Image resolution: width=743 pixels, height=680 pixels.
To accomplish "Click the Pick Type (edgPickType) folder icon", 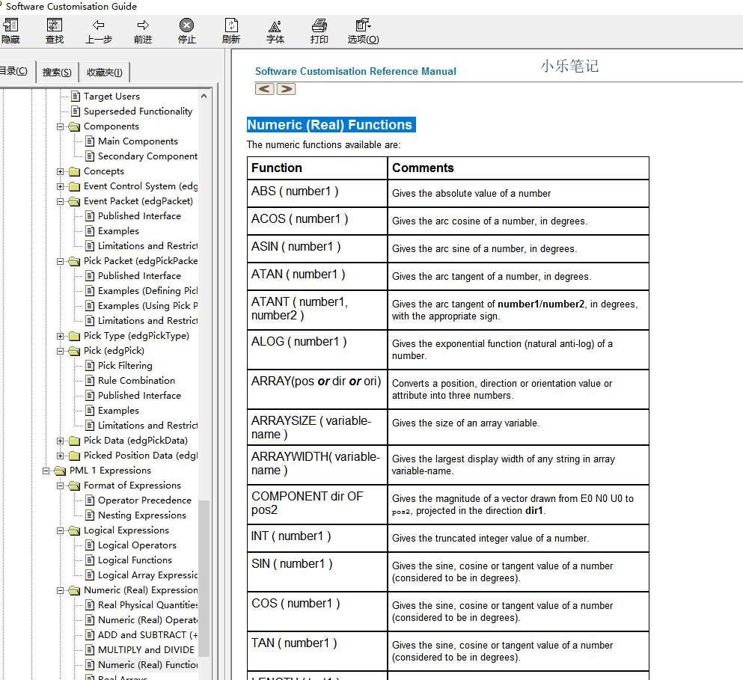I will point(74,336).
